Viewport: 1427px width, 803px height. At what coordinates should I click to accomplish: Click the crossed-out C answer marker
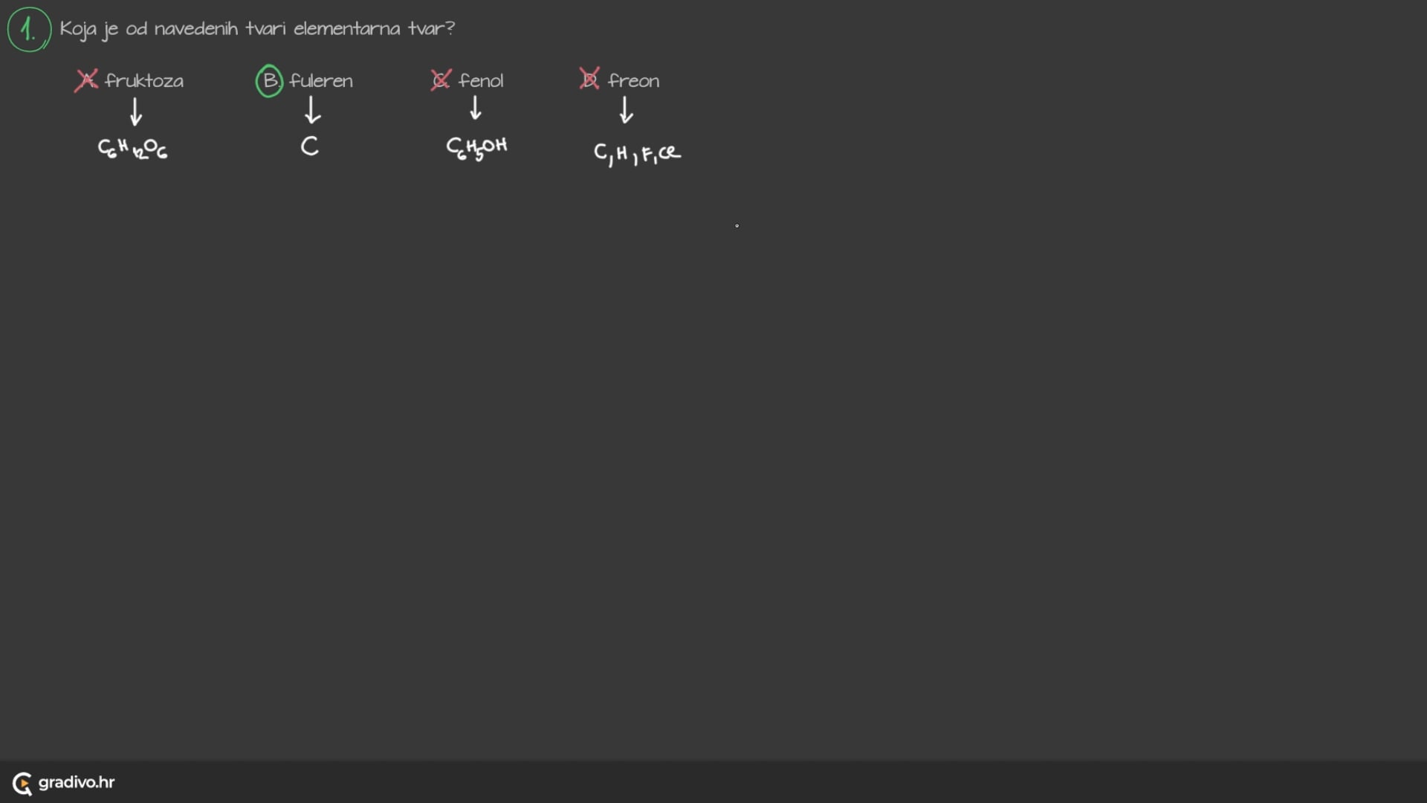pos(441,80)
